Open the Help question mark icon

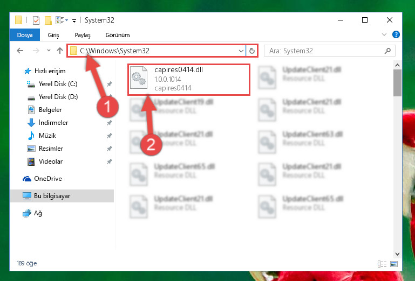pos(396,34)
